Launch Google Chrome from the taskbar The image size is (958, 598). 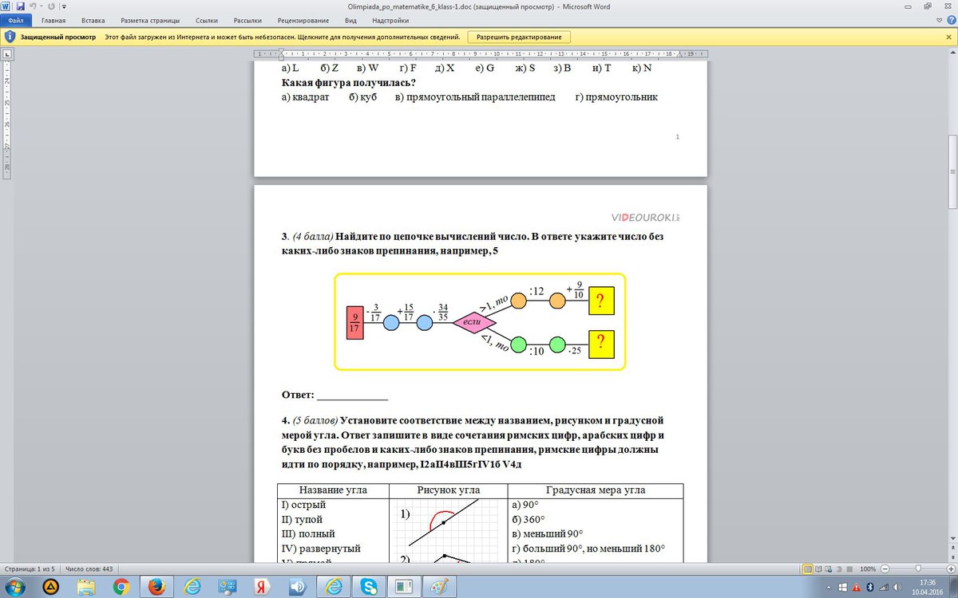point(121,588)
